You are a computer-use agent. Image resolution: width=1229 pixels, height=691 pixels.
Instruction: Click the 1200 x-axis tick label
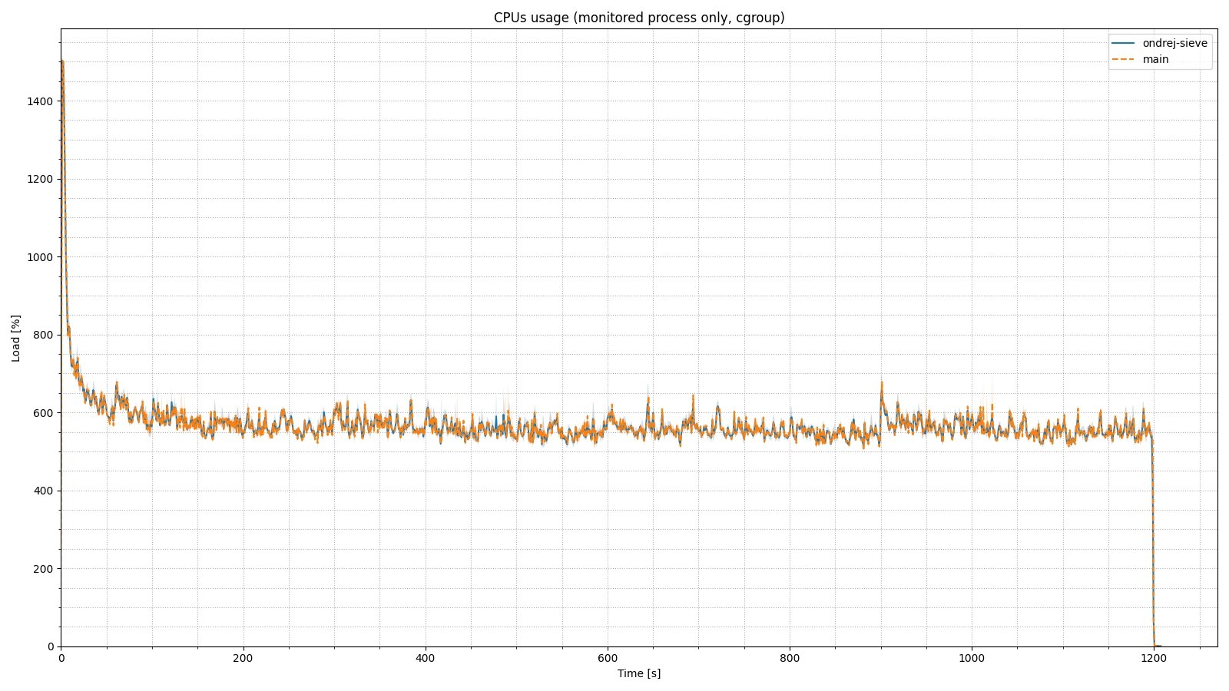click(x=1154, y=658)
